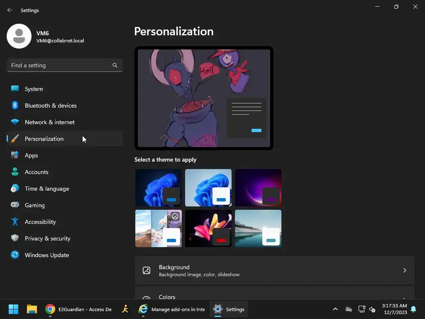
Task: Select the Privacy shield icon
Action: coord(15,238)
